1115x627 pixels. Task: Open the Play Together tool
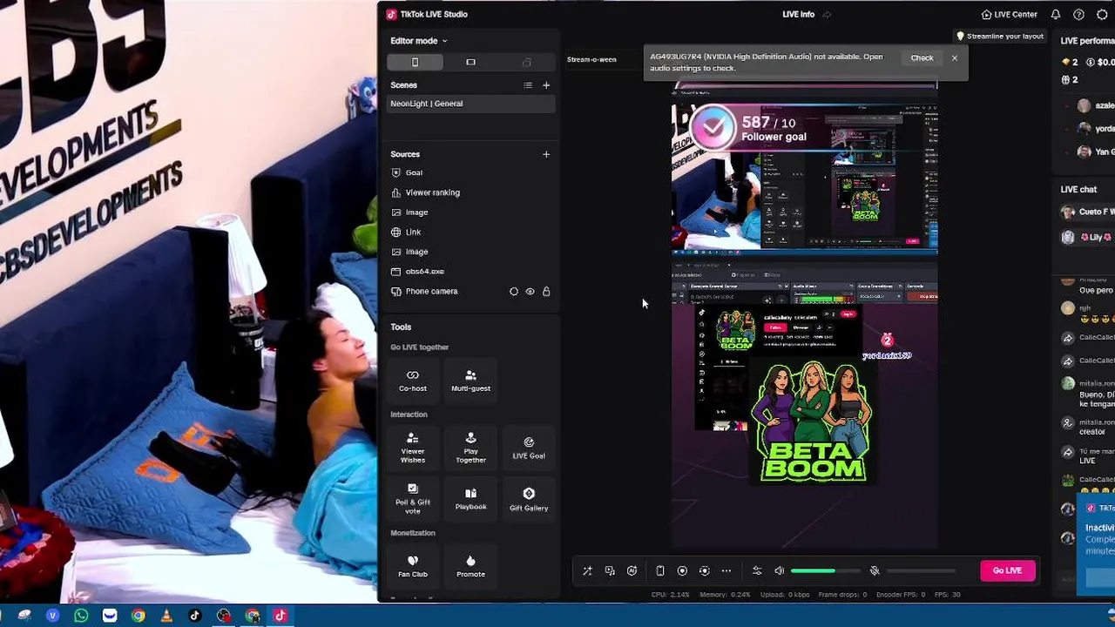(x=470, y=448)
